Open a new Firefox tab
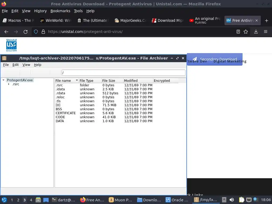The height and width of the screenshot is (204, 272). [x=267, y=21]
